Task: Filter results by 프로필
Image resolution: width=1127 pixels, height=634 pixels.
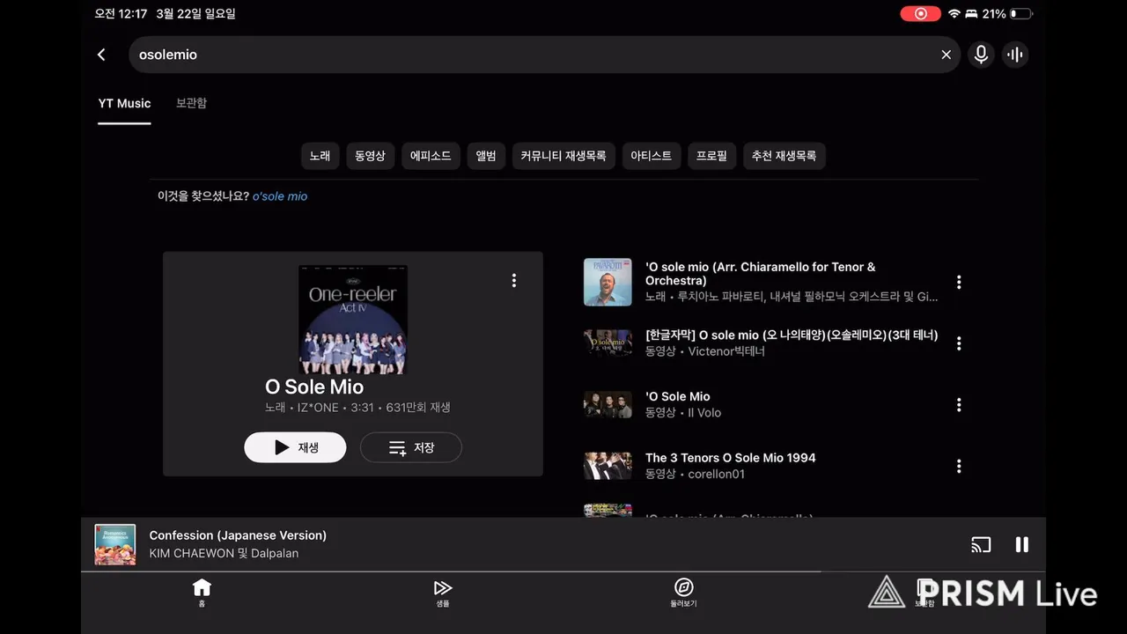Action: [x=711, y=156]
